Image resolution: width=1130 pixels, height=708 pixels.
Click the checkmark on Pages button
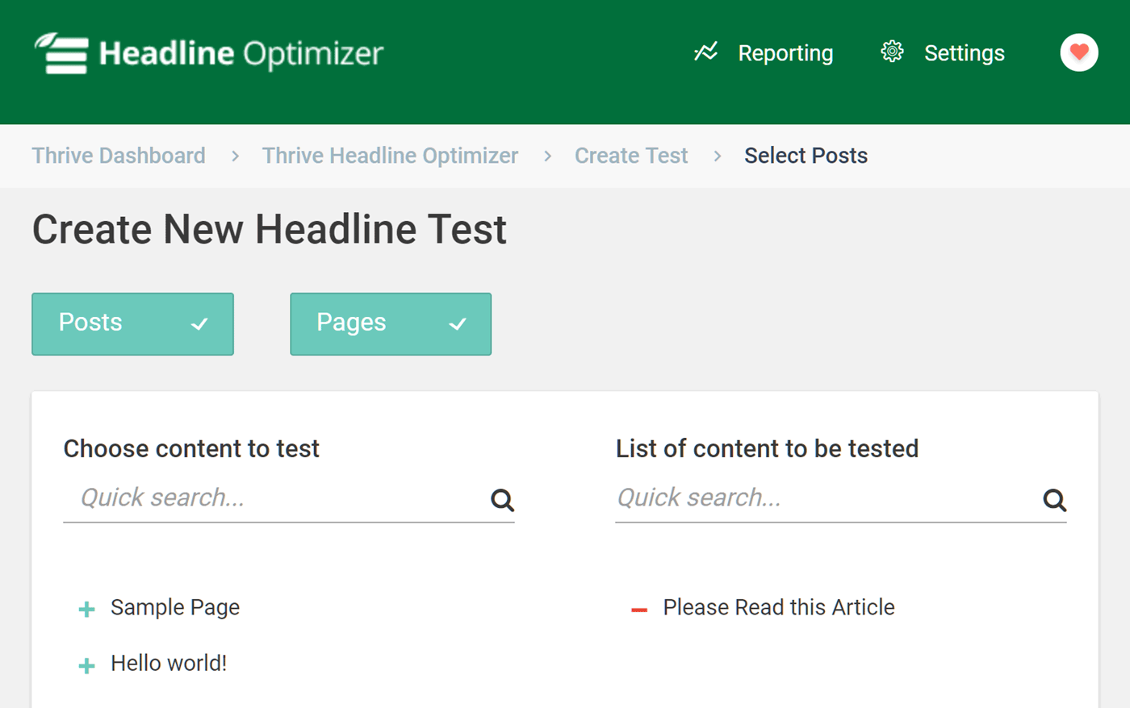point(458,324)
